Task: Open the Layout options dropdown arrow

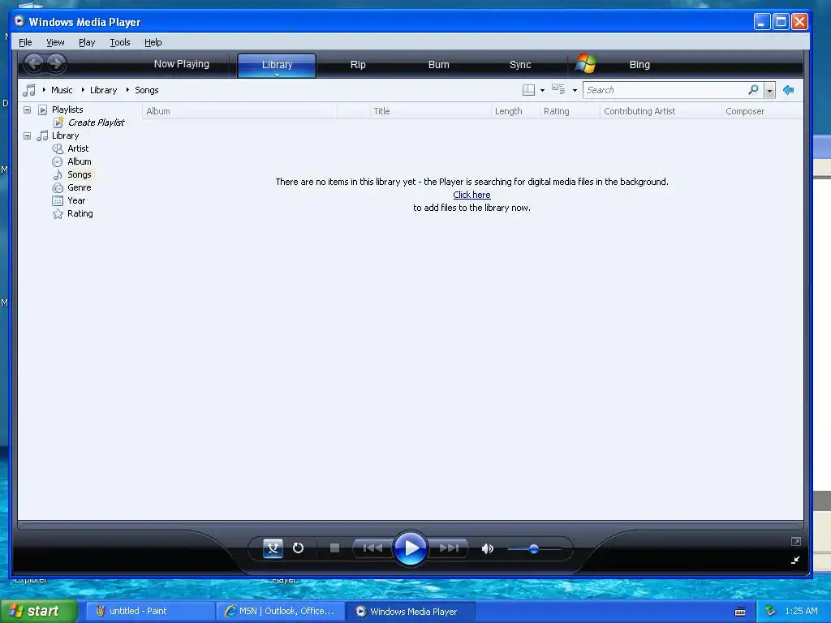Action: [x=542, y=91]
